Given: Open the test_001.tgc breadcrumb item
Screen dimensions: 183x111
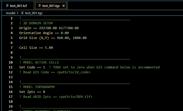Looking at the screenshot, I should pos(34,13).
